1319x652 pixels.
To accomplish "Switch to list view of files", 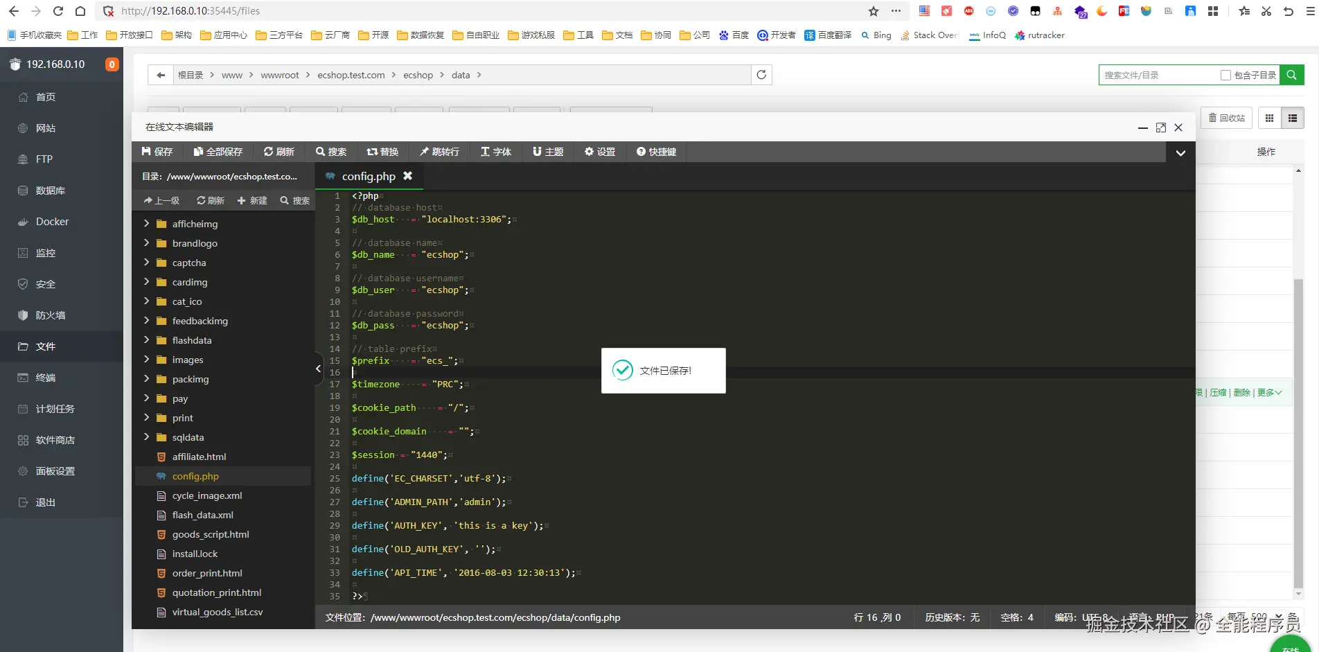I will [1293, 118].
